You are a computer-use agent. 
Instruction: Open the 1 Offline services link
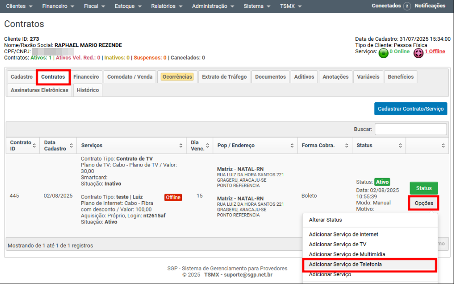click(x=435, y=51)
